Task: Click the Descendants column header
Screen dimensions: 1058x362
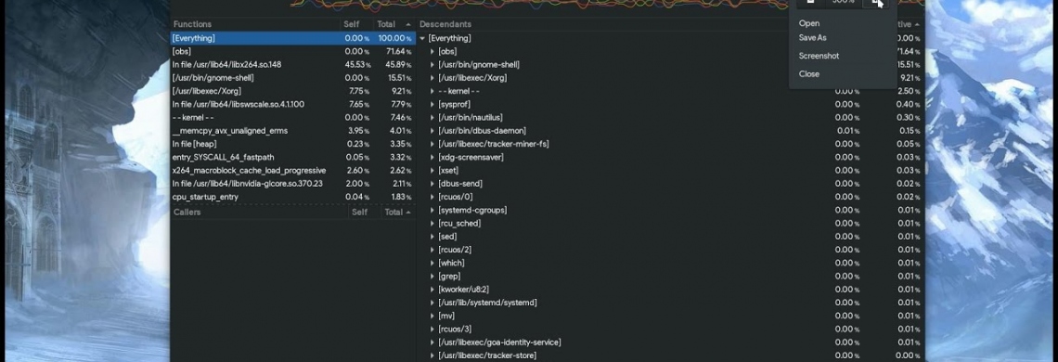Action: tap(445, 24)
